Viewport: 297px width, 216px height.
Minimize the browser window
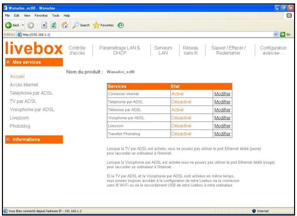pos(278,8)
